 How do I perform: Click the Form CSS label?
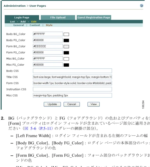[13, 83]
